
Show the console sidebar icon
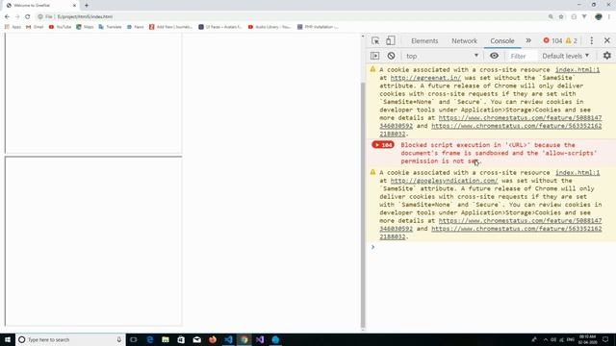coord(374,56)
